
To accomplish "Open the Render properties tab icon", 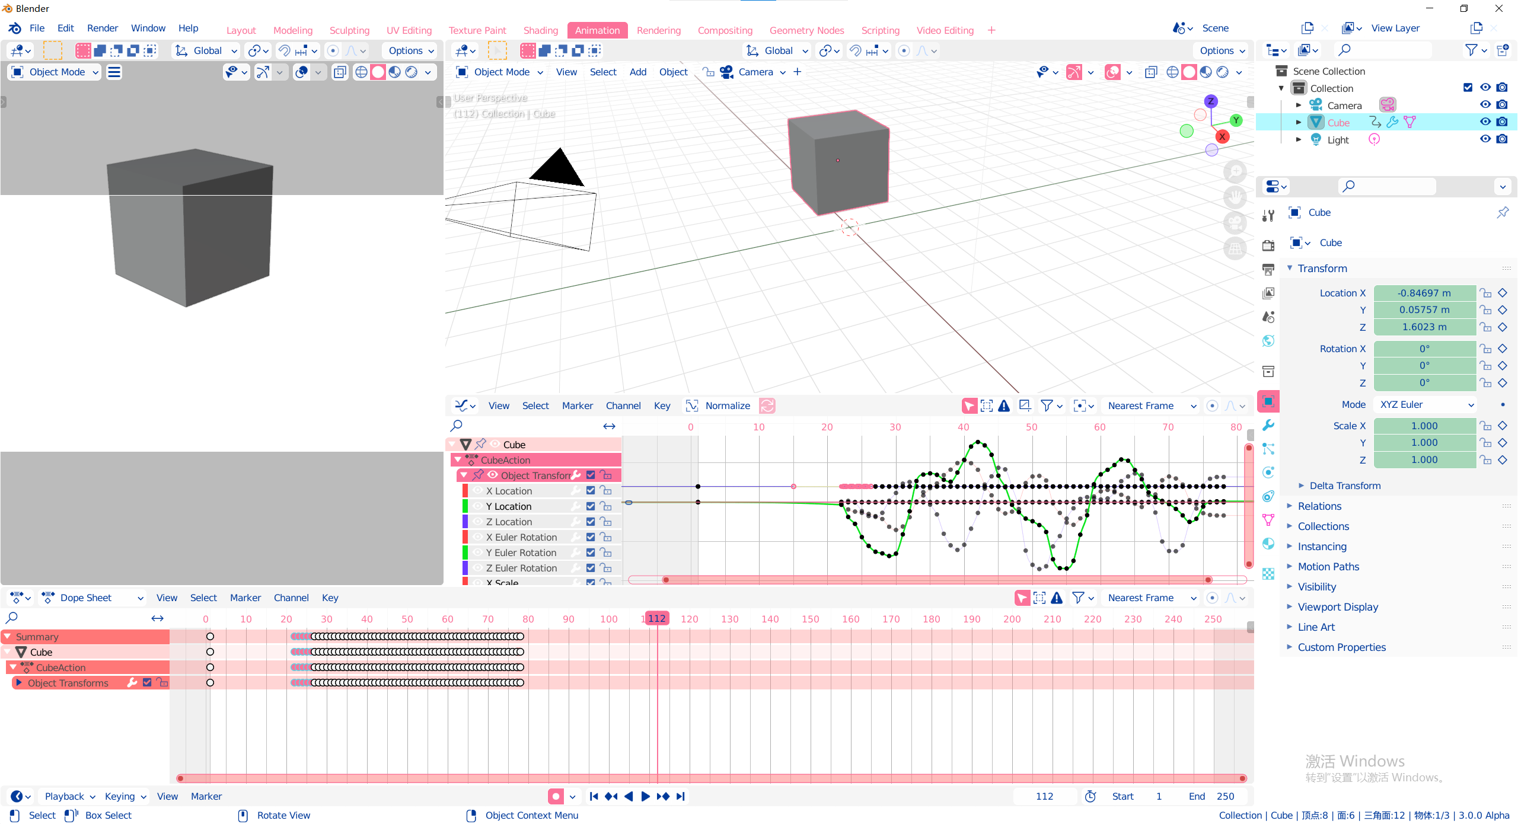I will [1268, 245].
